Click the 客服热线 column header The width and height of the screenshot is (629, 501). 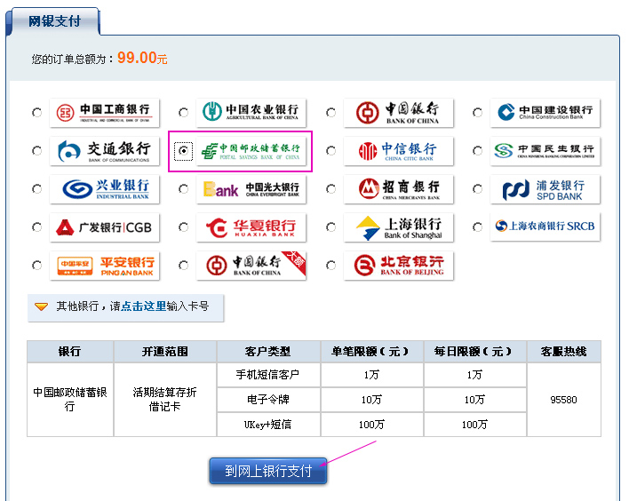(563, 352)
